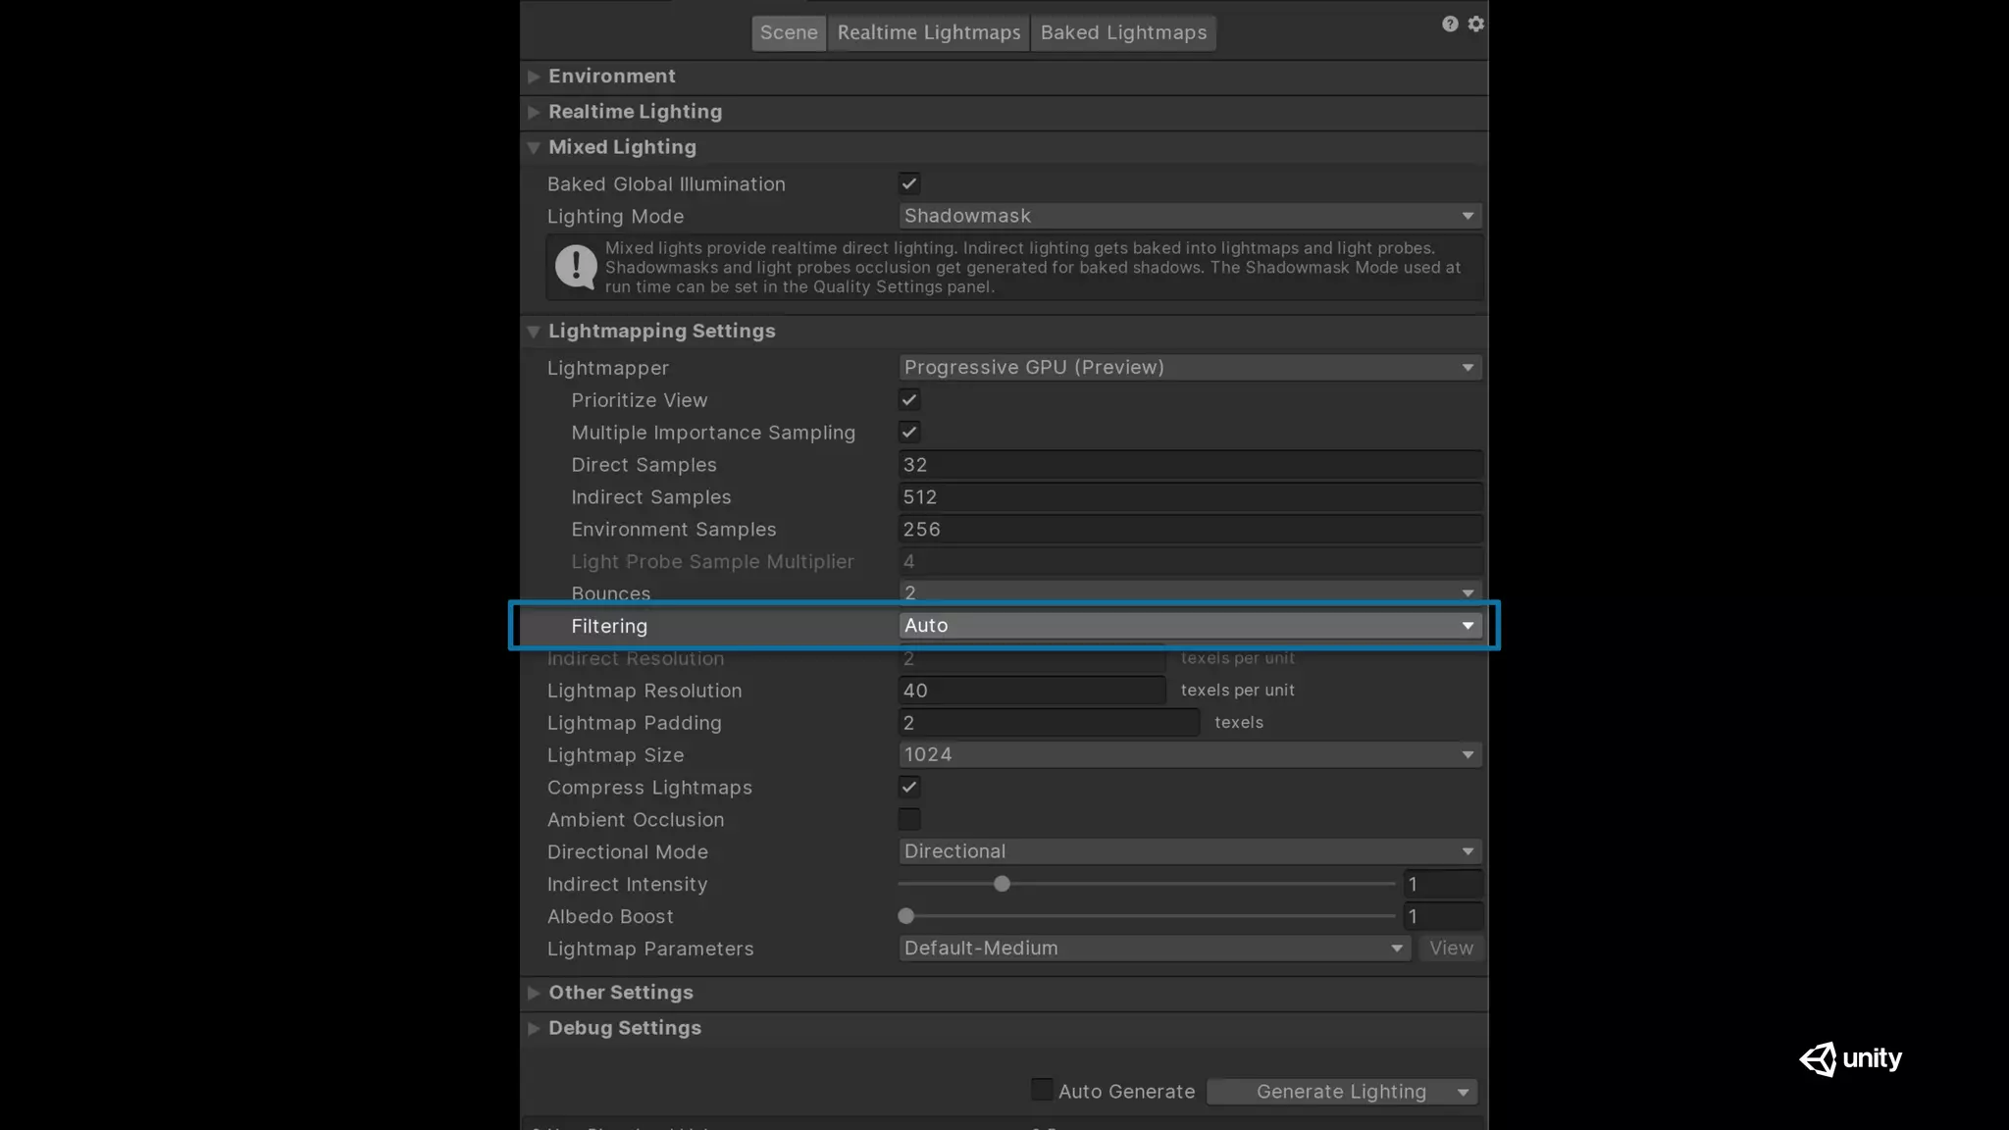Enable the Auto Generate checkbox
The height and width of the screenshot is (1130, 2009).
(1042, 1090)
